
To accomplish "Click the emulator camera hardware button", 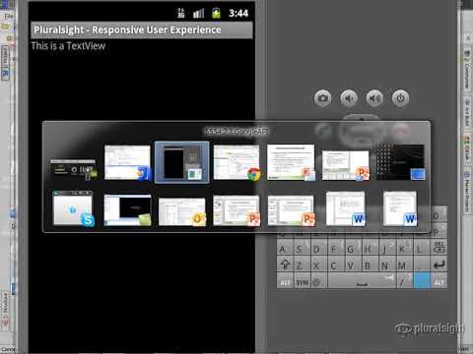I will [323, 98].
